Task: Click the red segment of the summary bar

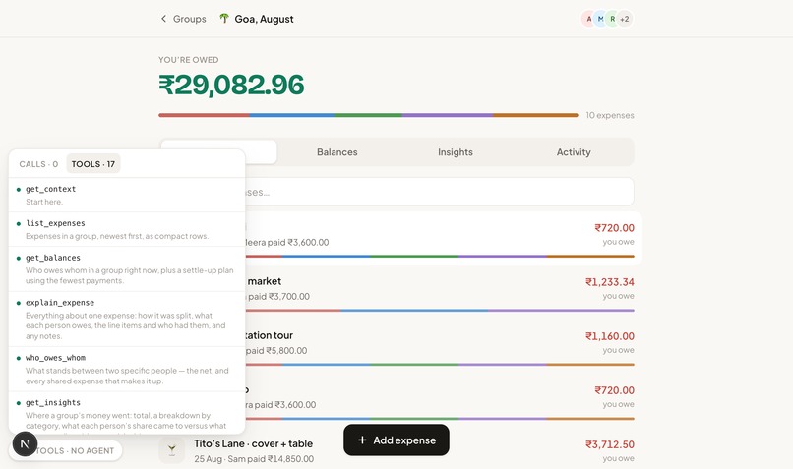Action: (x=204, y=115)
